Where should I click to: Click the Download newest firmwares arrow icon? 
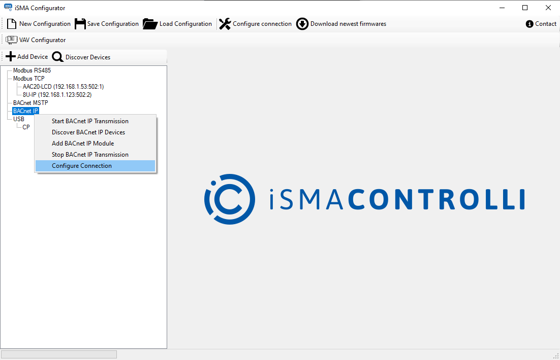coord(302,24)
